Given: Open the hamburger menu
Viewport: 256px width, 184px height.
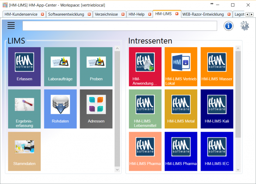Looking at the screenshot, I should [x=11, y=26].
